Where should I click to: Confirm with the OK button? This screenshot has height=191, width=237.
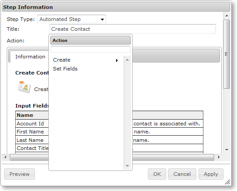157,174
